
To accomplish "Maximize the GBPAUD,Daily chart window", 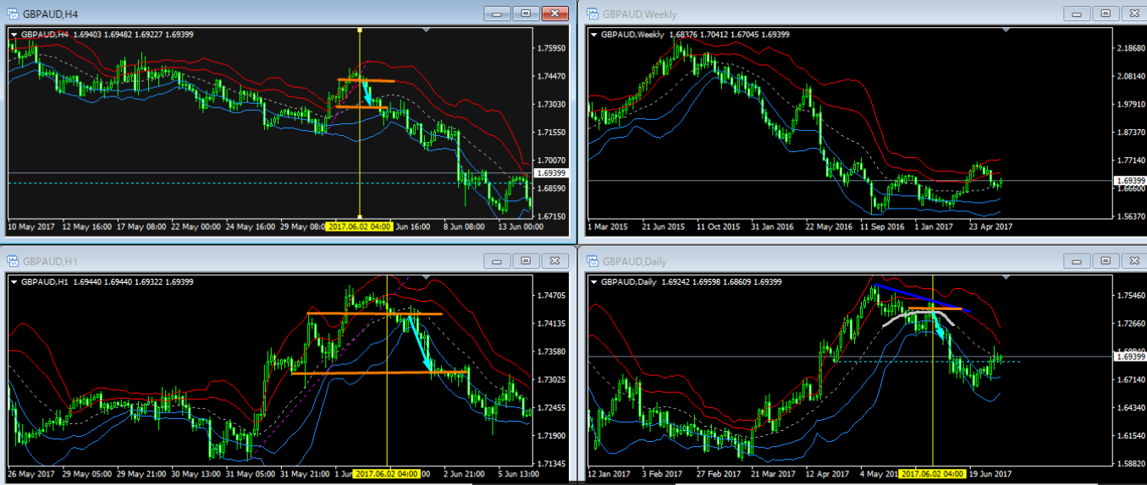I will 1105,261.
